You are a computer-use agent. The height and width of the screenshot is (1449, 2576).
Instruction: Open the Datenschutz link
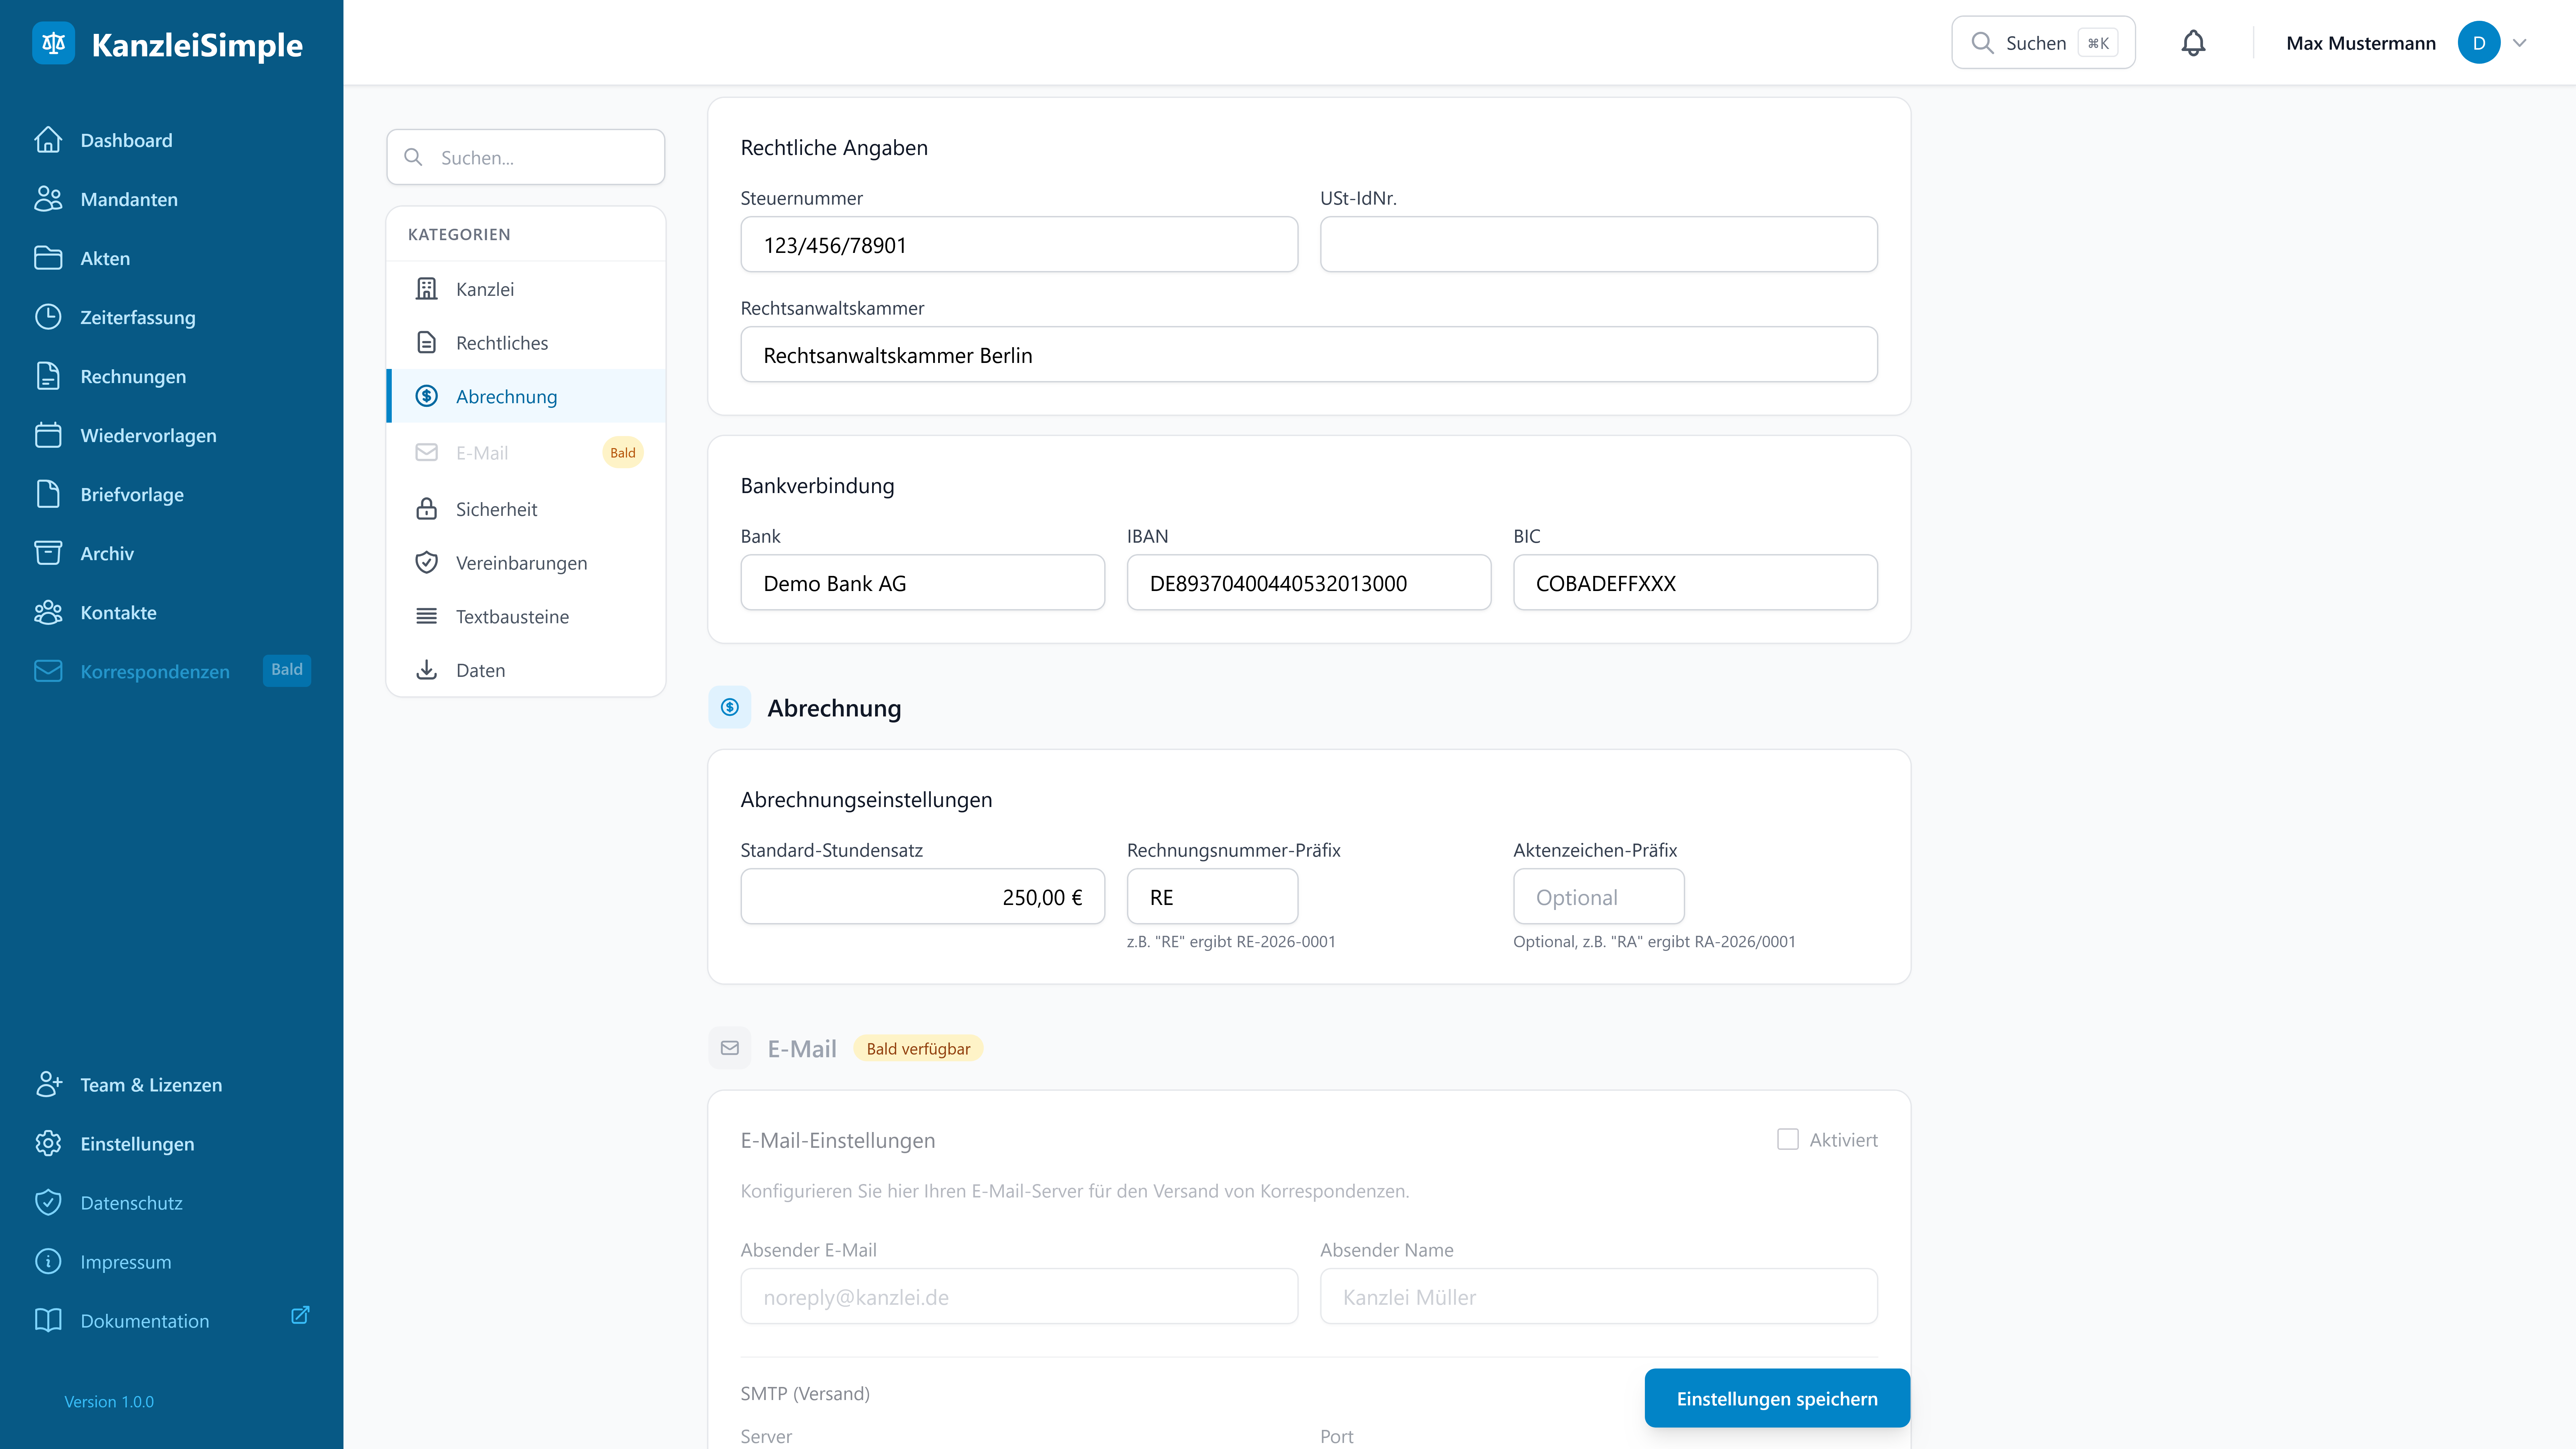click(131, 1203)
